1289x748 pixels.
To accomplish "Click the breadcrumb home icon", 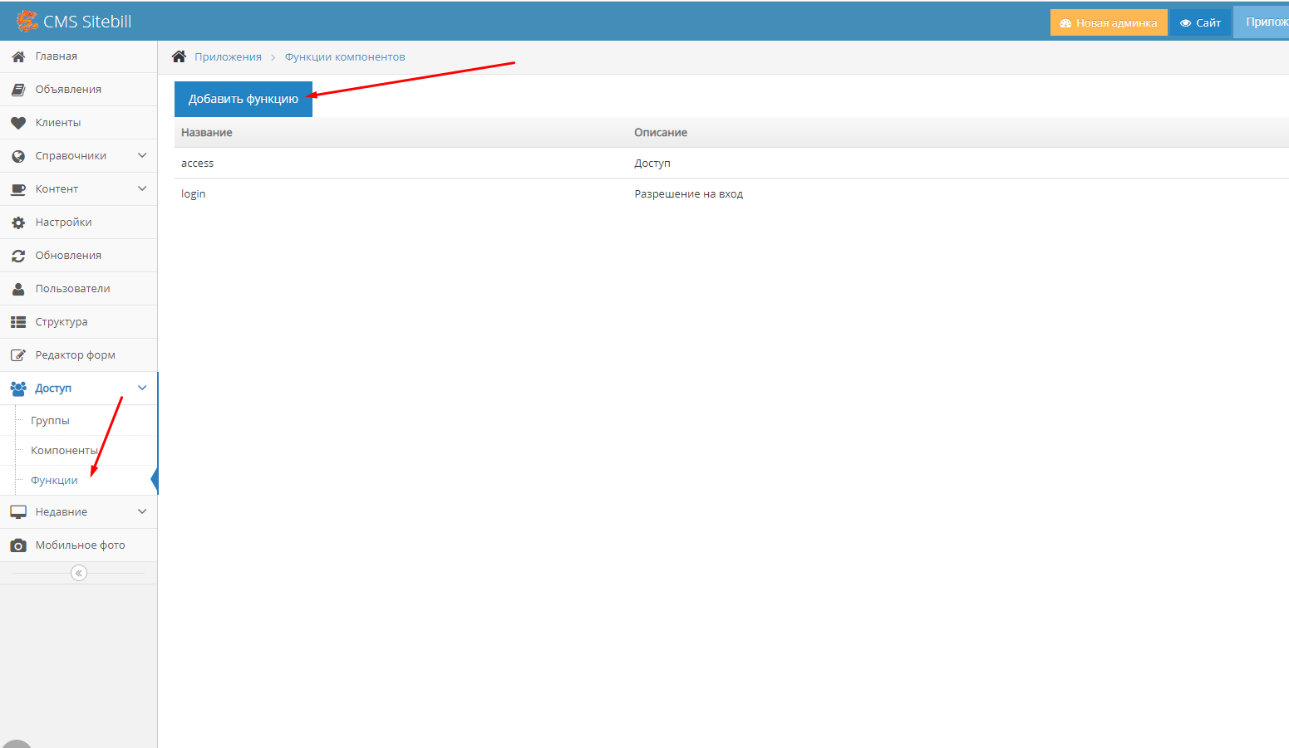I will point(179,56).
